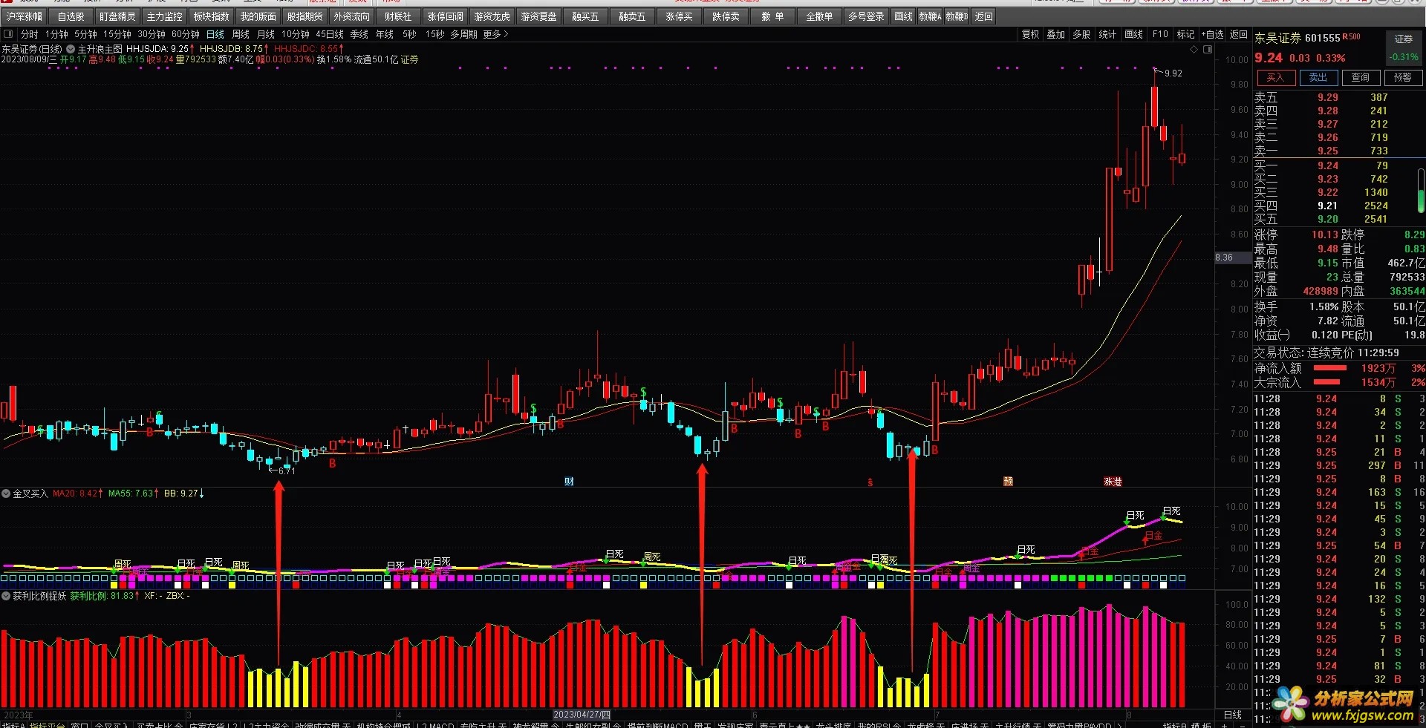Click the 卖出 sell button
Image resolution: width=1426 pixels, height=728 pixels.
(1318, 78)
